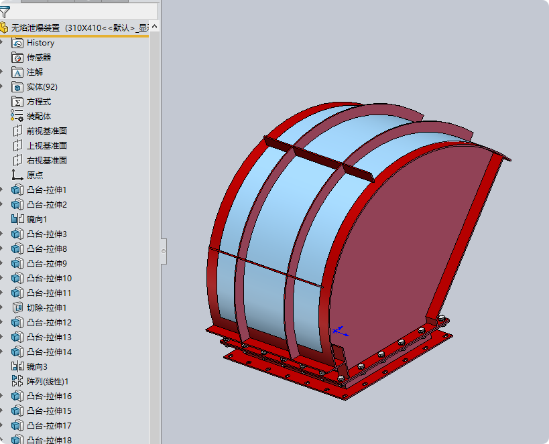549x444 pixels.
Task: Click the 上视基准面 plane icon
Action: coord(17,145)
